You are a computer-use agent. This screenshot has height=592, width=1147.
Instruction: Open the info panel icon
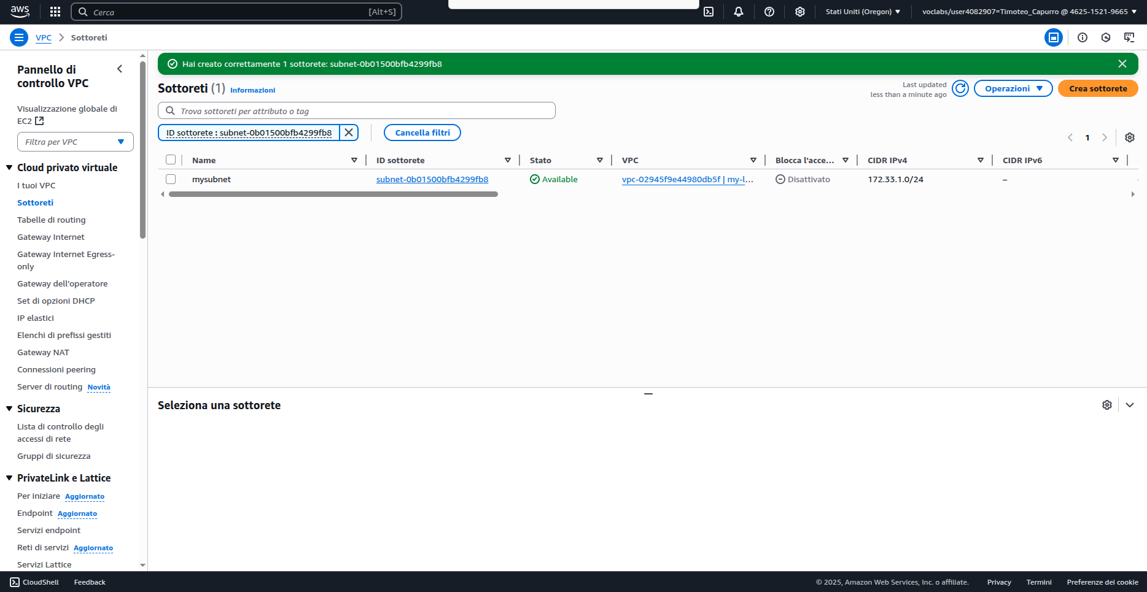1083,37
